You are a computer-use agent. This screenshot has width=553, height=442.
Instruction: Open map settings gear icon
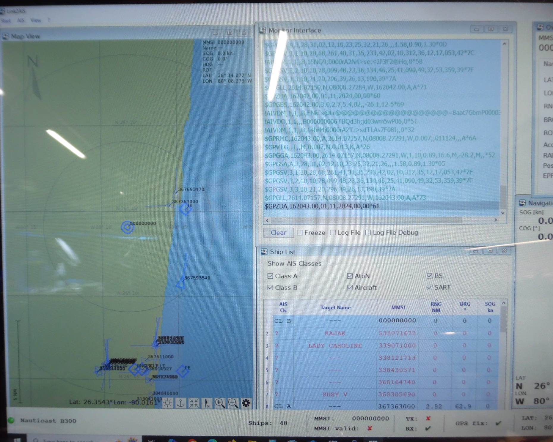246,403
